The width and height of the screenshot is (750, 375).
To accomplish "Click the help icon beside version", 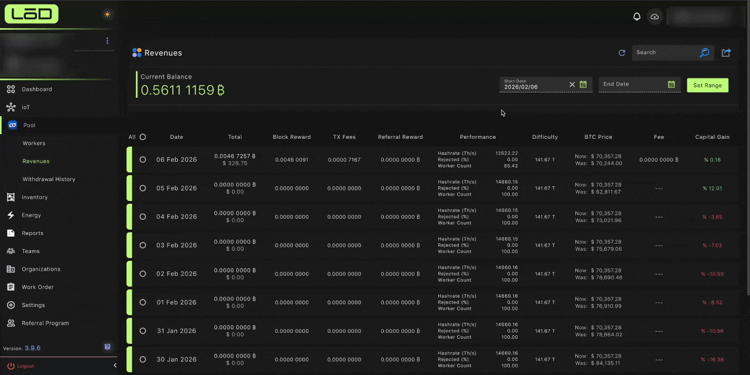I will coord(107,347).
